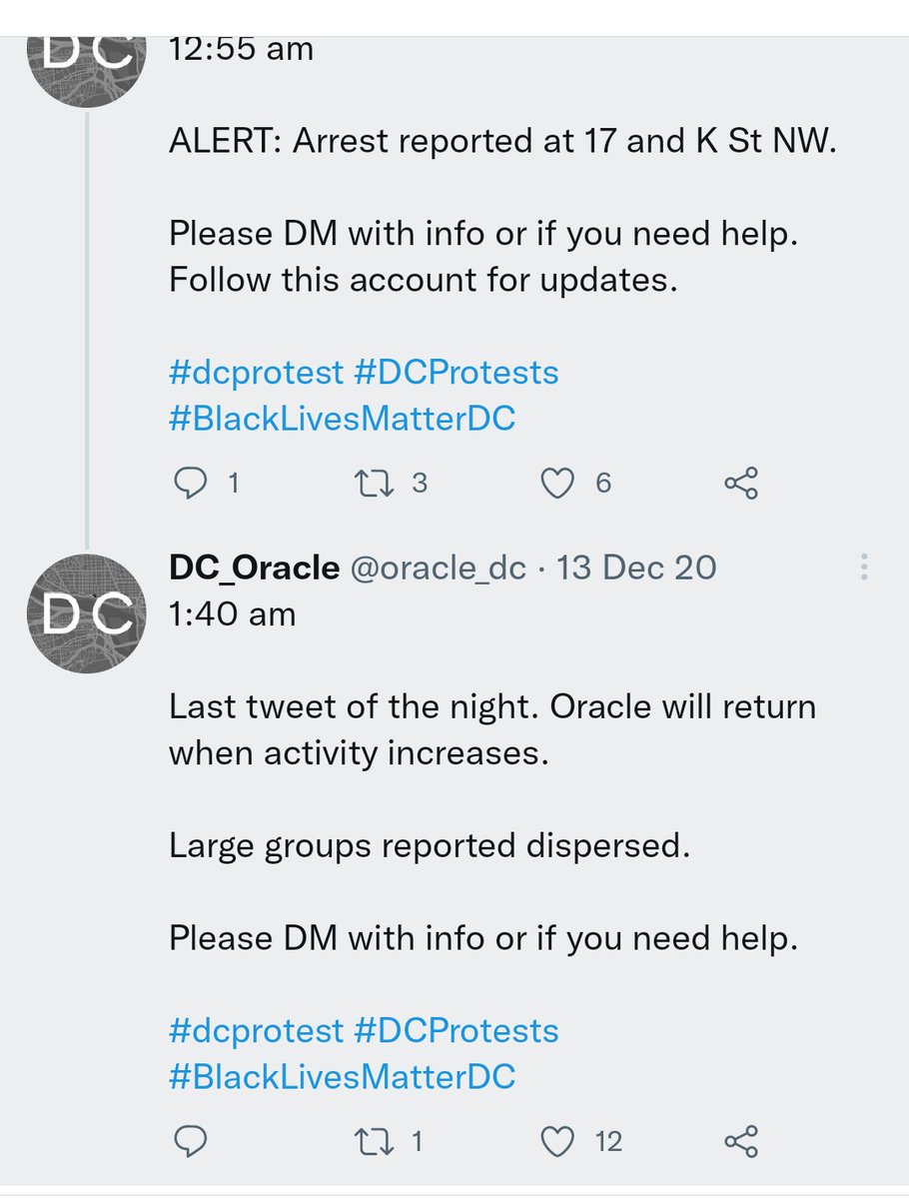
Task: Like the 'Last tweet of the night' post
Action: point(557,1141)
